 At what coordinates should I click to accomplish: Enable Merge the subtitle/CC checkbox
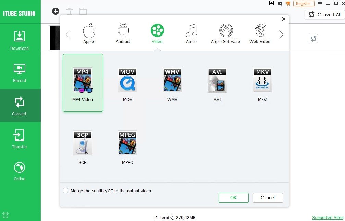[65, 191]
